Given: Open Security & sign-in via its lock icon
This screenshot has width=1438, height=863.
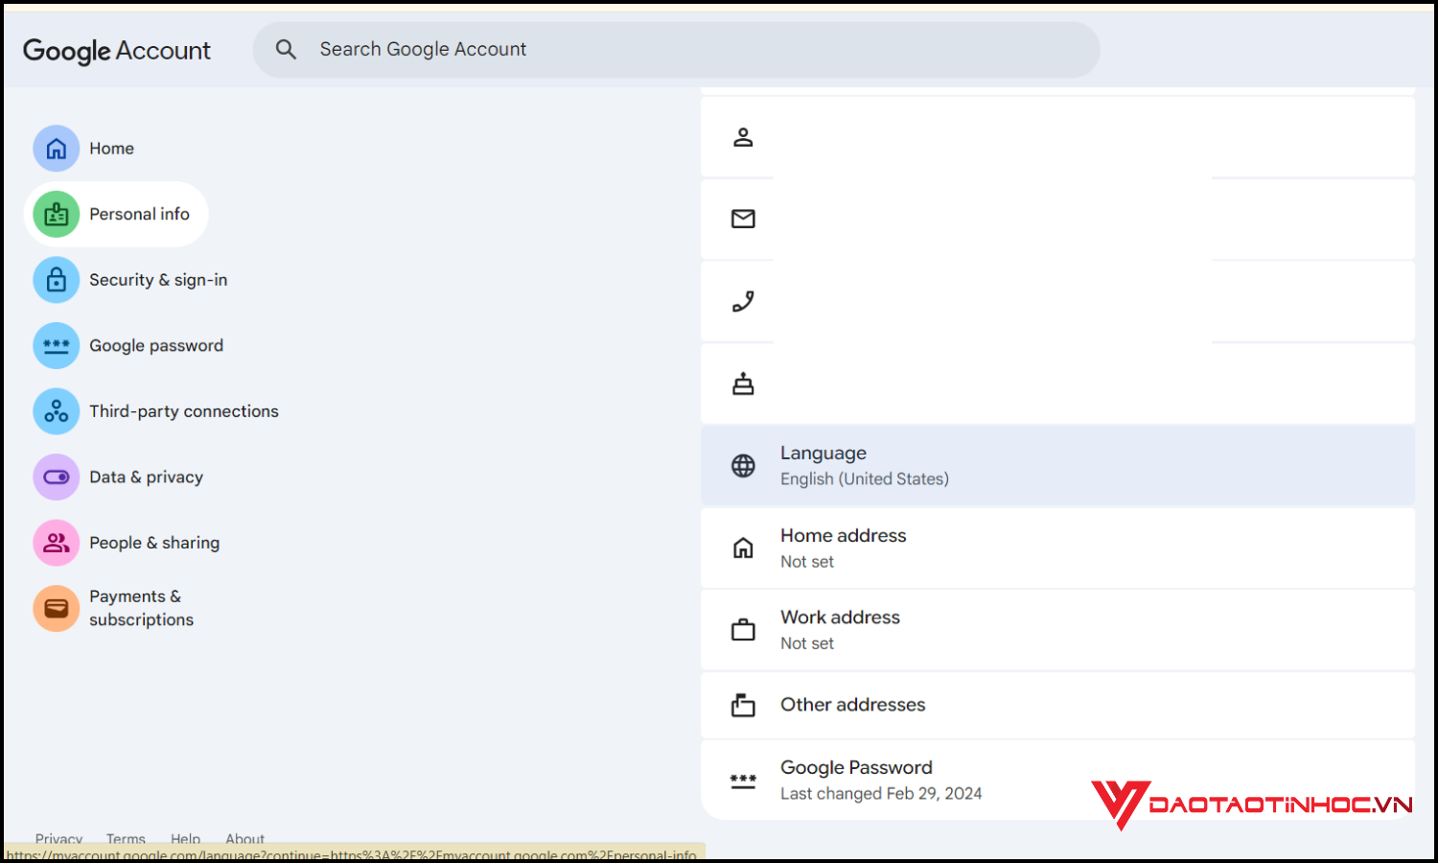Looking at the screenshot, I should point(57,279).
